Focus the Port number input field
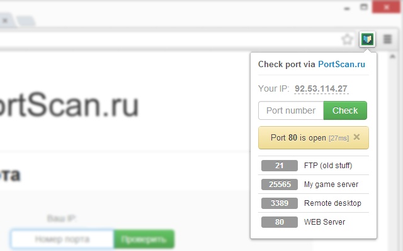Screen dimensions: 403x251 (291, 110)
